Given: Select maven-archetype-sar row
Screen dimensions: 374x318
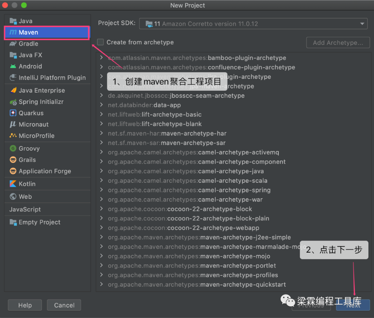Looking at the screenshot, I should [233, 143].
